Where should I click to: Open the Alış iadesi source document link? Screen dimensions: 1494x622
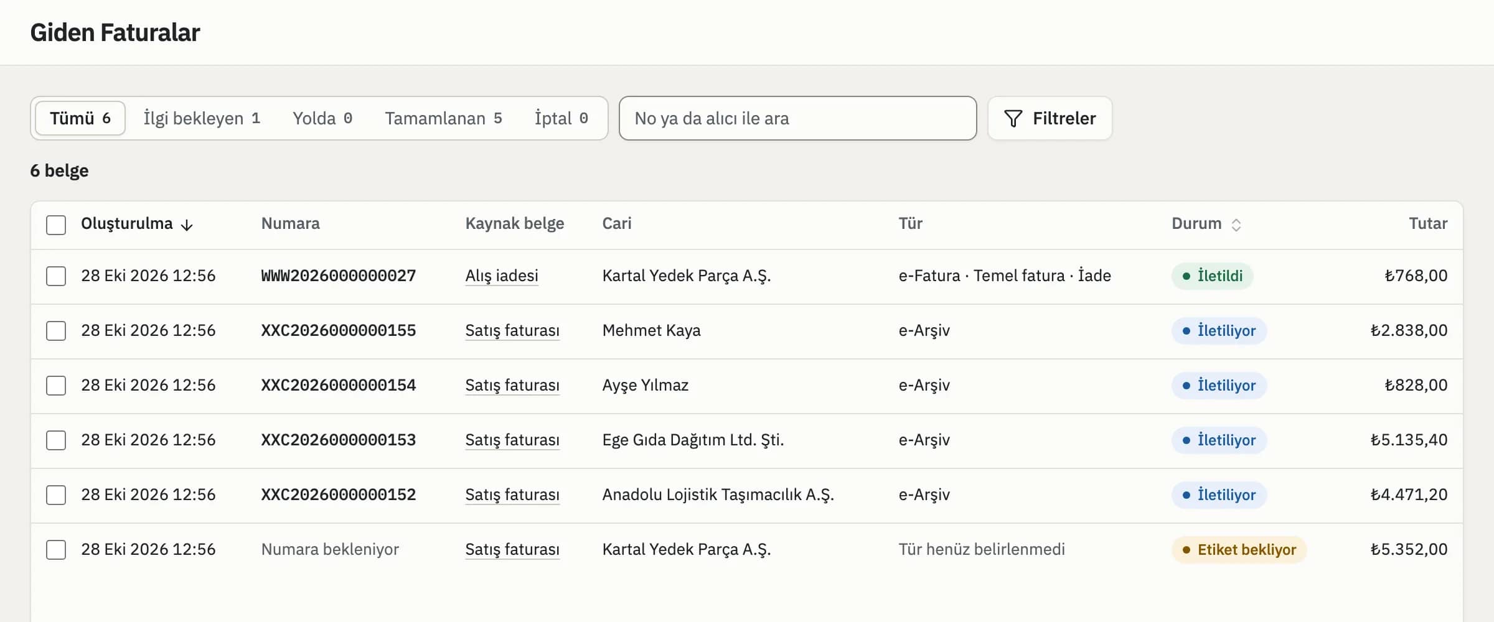click(x=502, y=276)
